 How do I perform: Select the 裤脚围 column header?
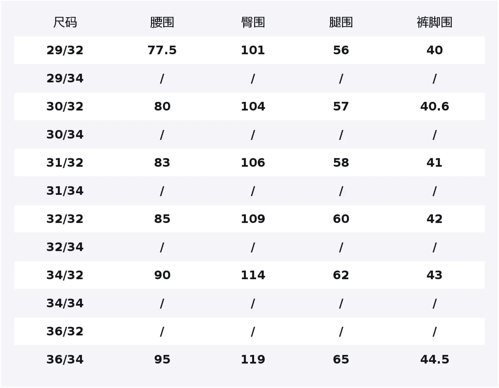click(x=434, y=22)
